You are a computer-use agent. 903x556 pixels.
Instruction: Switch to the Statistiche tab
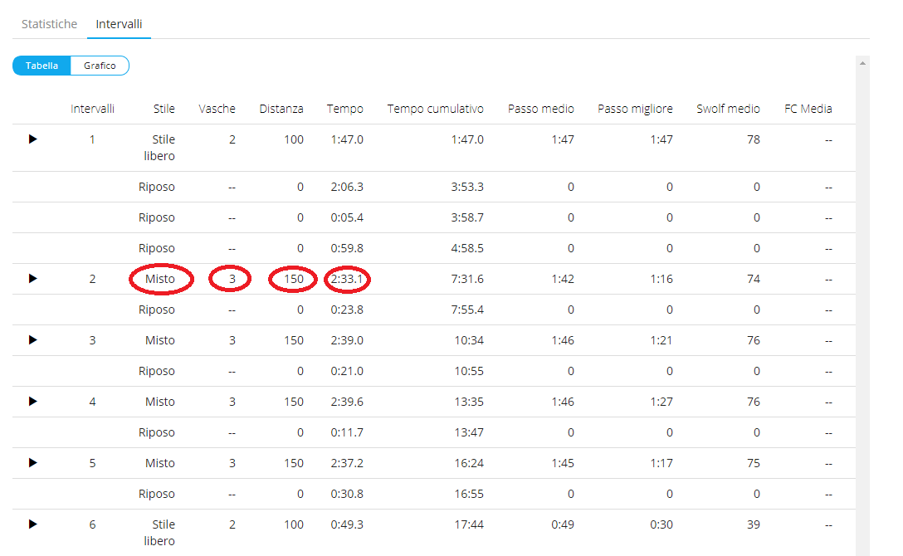click(x=49, y=24)
